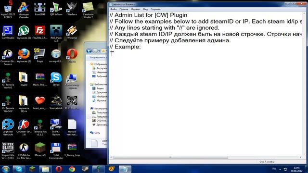308x173 pixels.
Task: Click the Notepad horizontal scrollbar right arrow
Action: [300, 157]
